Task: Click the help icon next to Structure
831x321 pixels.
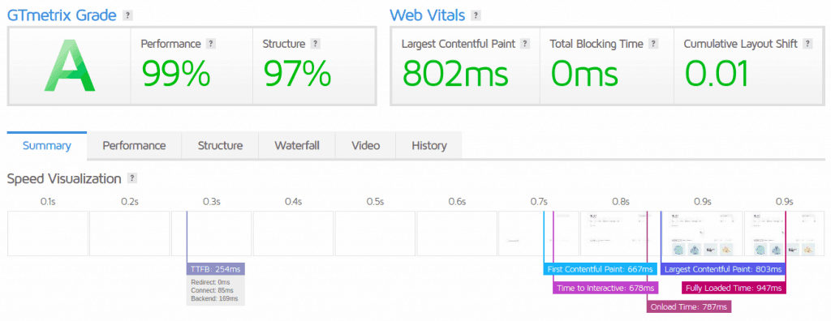Action: tap(316, 44)
